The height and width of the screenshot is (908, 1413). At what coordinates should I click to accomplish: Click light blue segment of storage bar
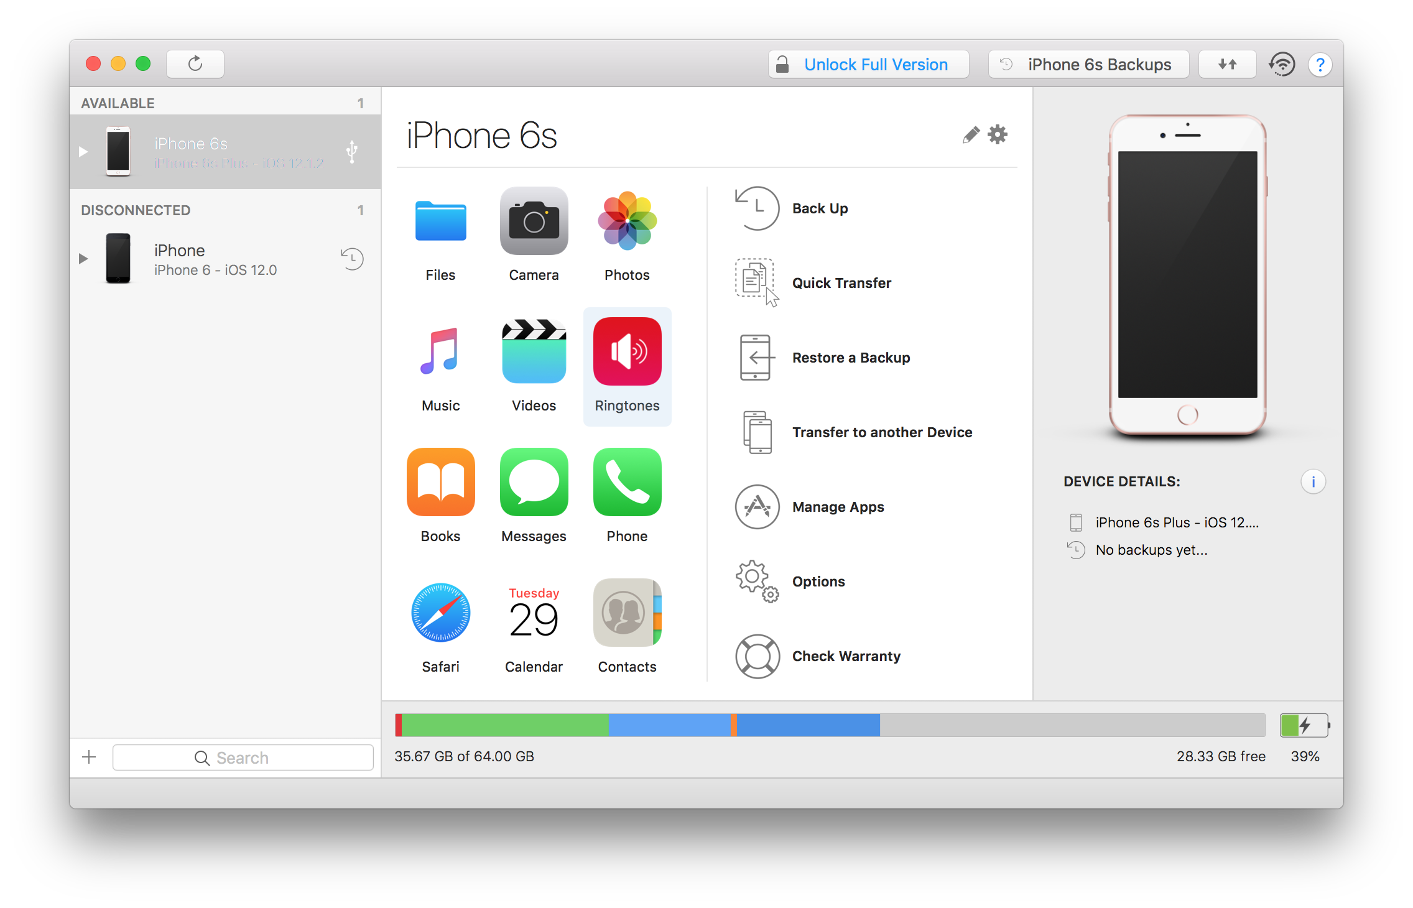tap(670, 725)
